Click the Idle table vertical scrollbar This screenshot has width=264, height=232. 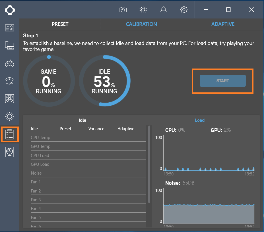pyautogui.click(x=149, y=165)
